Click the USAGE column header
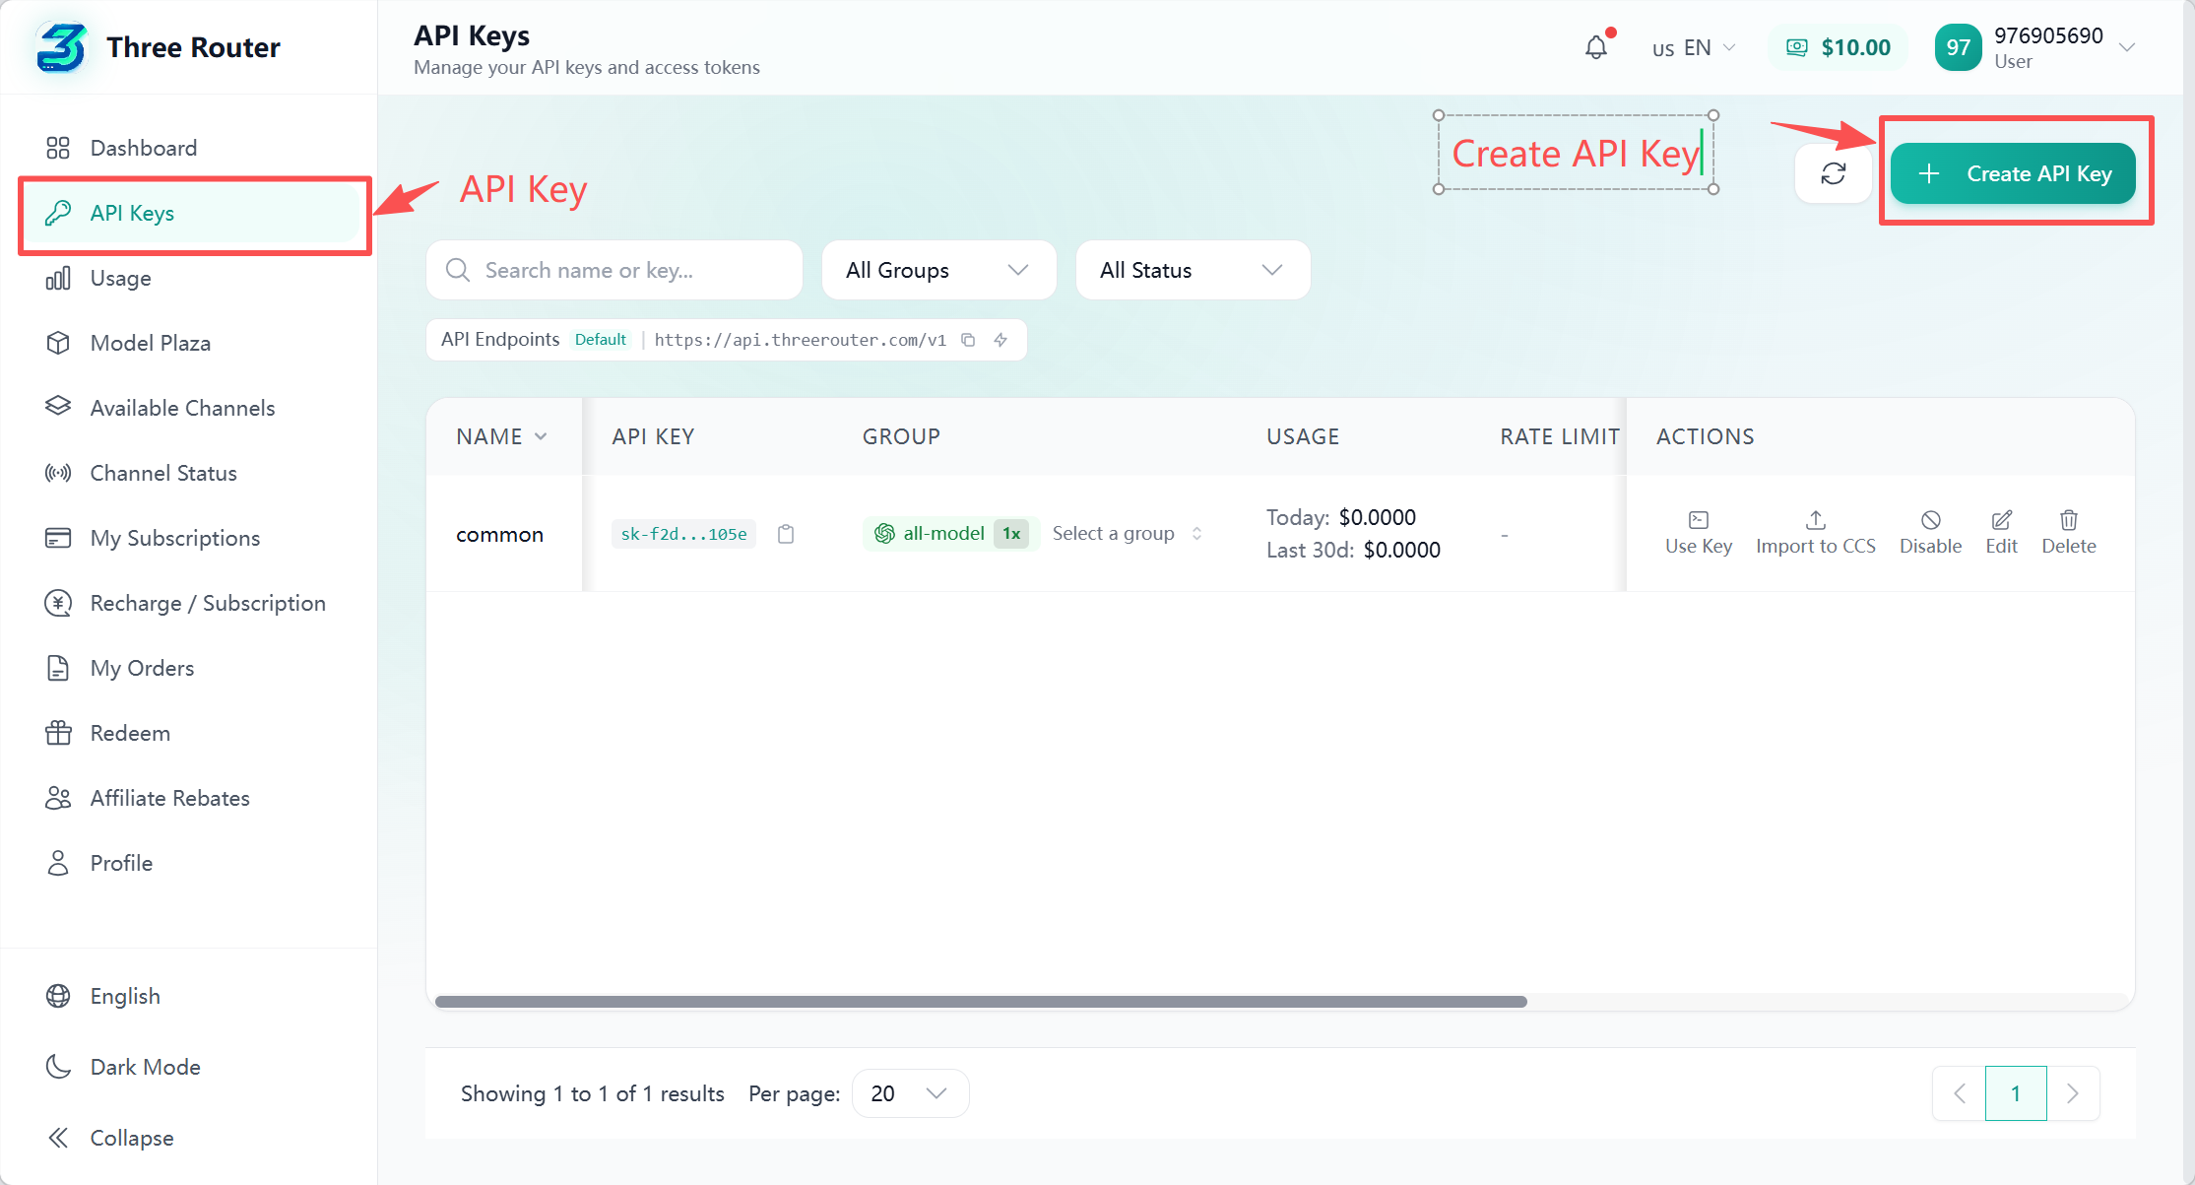This screenshot has height=1185, width=2195. coord(1302,436)
